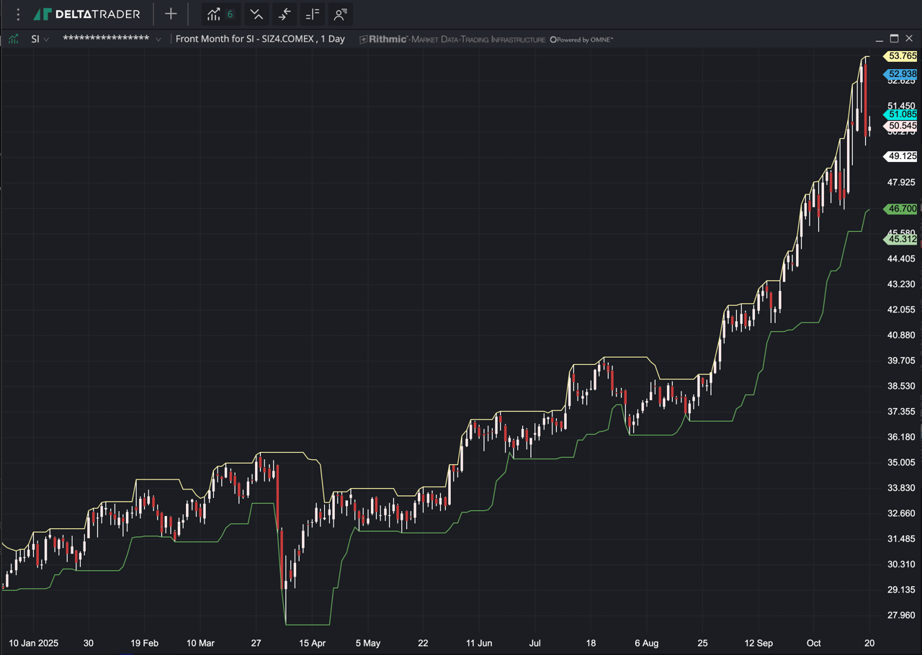This screenshot has width=922, height=655.
Task: Select the yellow 53.765 price tag
Action: (x=902, y=56)
